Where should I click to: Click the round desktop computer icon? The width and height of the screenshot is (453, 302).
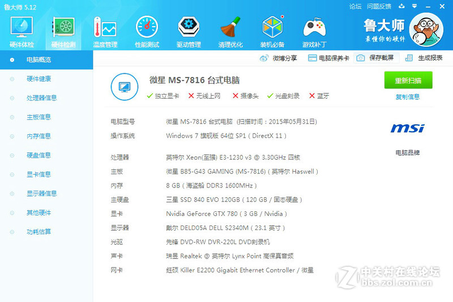click(x=125, y=87)
